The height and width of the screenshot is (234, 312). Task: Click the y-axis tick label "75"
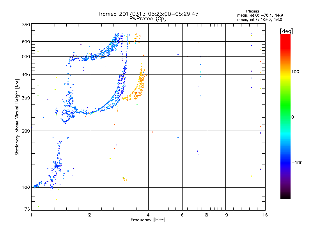27,209
